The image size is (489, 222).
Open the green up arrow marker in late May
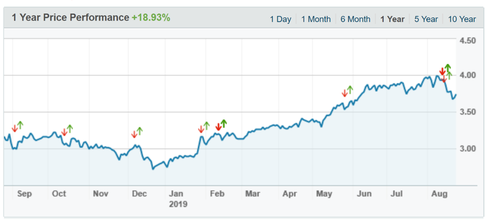coord(350,89)
